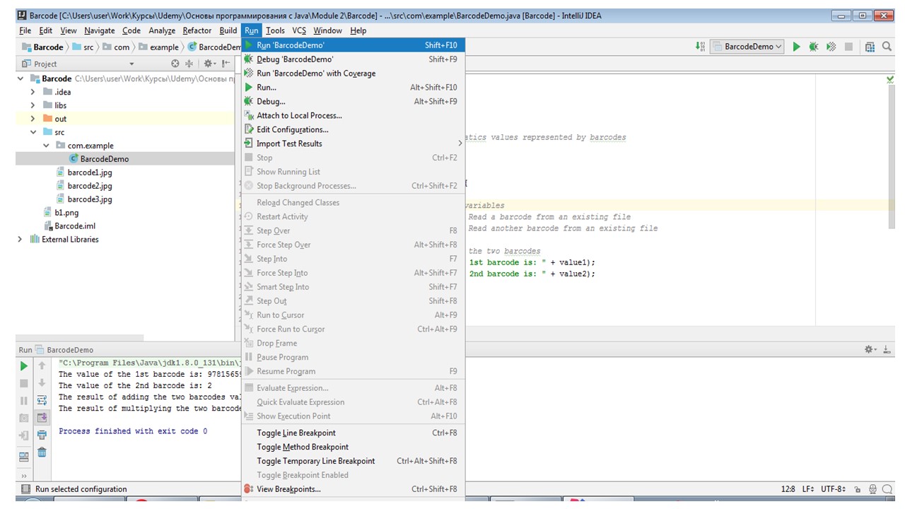This screenshot has height=509, width=905.
Task: Click the green Run button in the main toolbar
Action: pyautogui.click(x=796, y=47)
